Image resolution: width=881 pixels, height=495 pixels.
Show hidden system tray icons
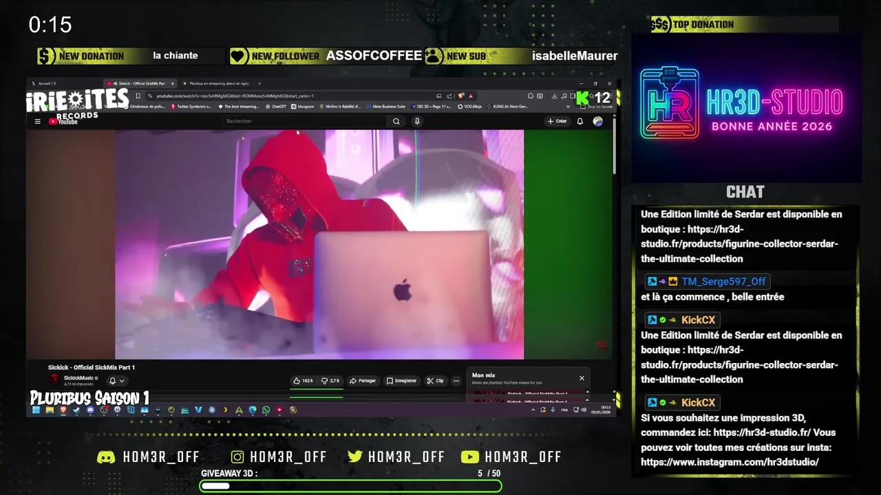533,410
